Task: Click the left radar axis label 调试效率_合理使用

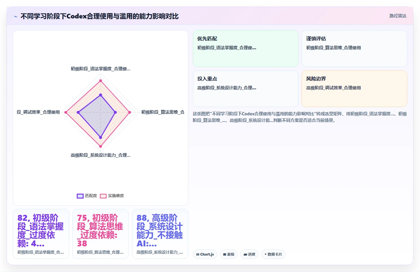Action: pyautogui.click(x=38, y=112)
